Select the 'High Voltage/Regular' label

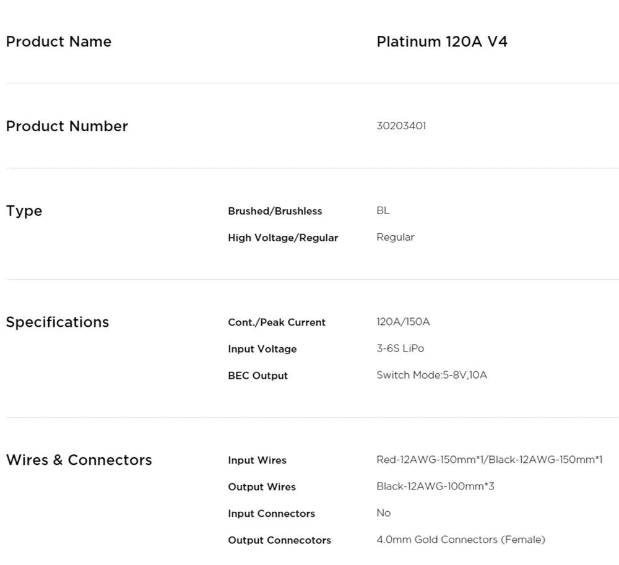coord(283,238)
